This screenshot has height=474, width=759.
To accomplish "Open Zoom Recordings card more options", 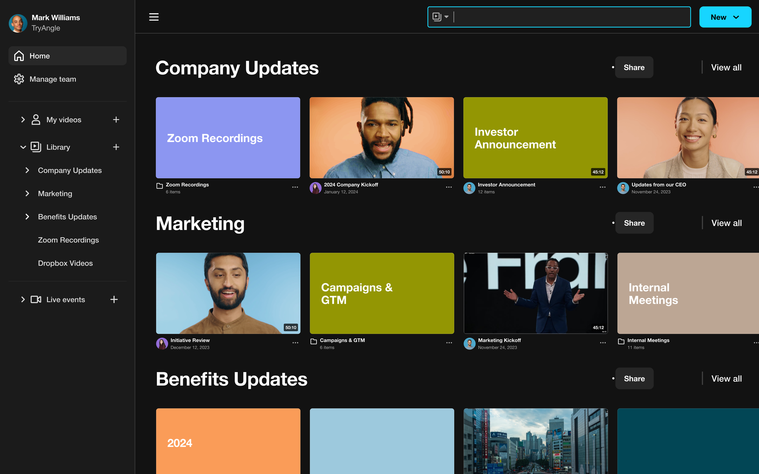I will (295, 187).
